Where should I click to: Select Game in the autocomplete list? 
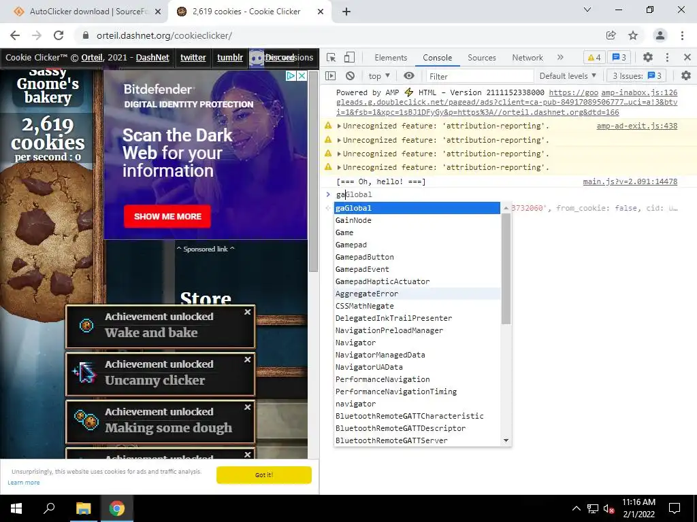pyautogui.click(x=417, y=232)
